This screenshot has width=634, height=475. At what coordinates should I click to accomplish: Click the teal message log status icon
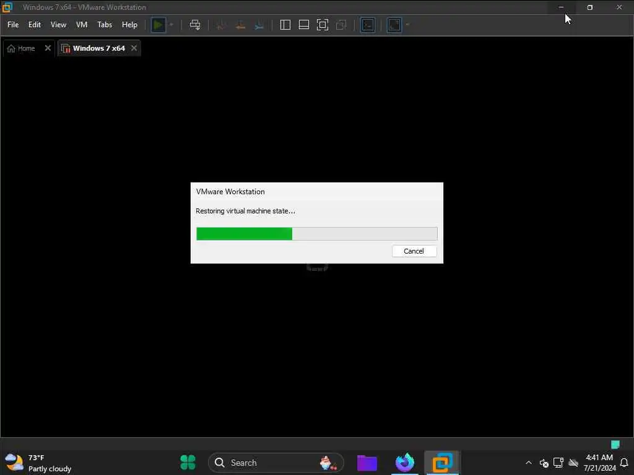point(615,444)
